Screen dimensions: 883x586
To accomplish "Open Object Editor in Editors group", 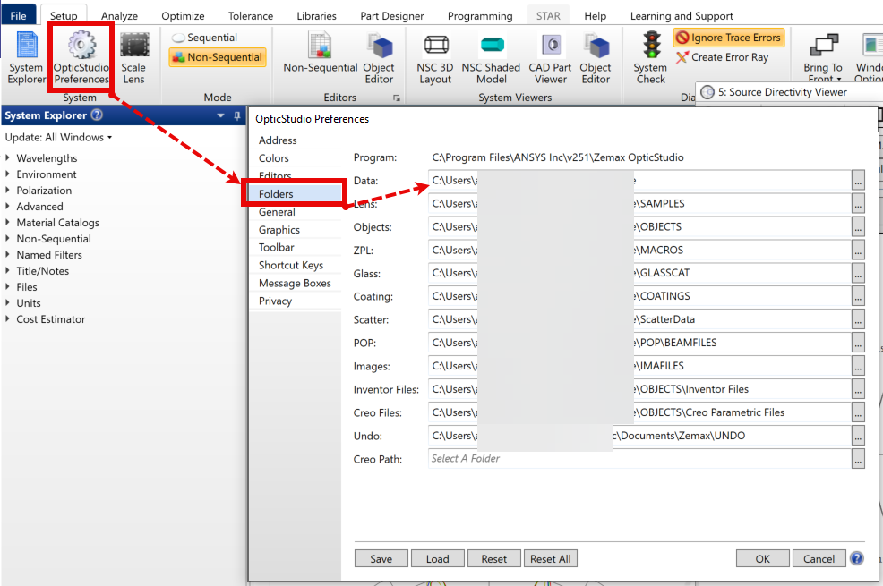I will coord(379,58).
